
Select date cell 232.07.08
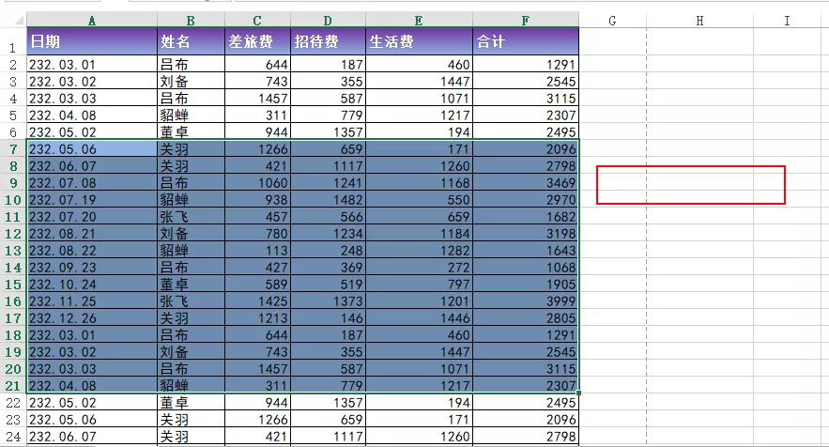point(92,183)
